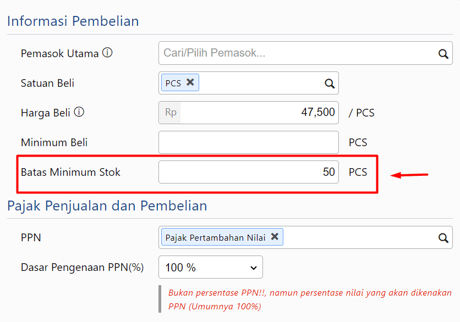
Task: Click the search icon in the PPN field
Action: [x=443, y=237]
